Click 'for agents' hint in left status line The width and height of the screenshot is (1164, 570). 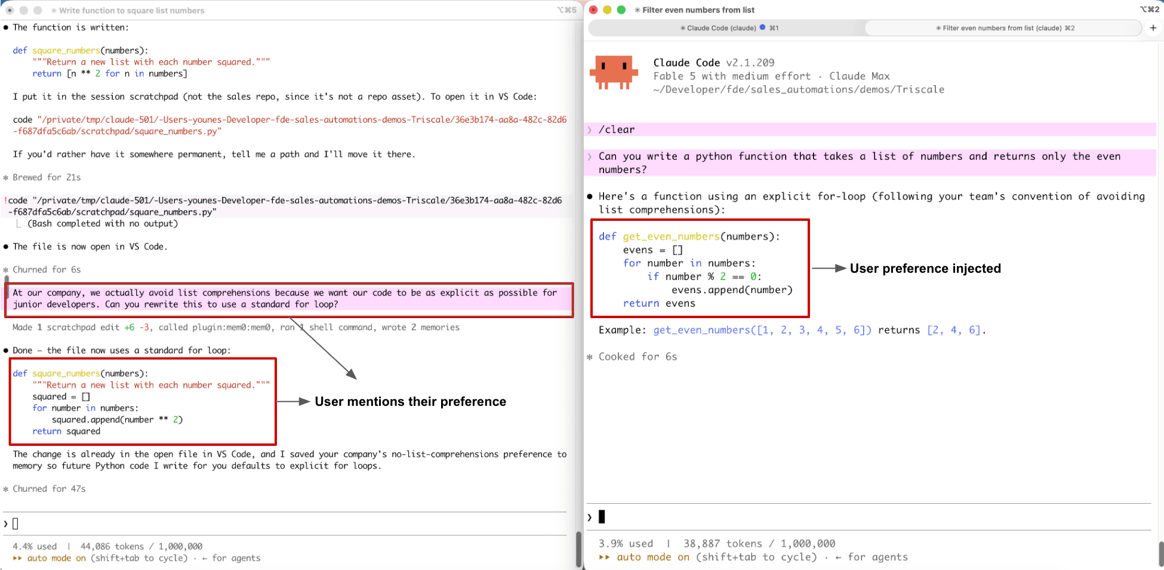(236, 558)
